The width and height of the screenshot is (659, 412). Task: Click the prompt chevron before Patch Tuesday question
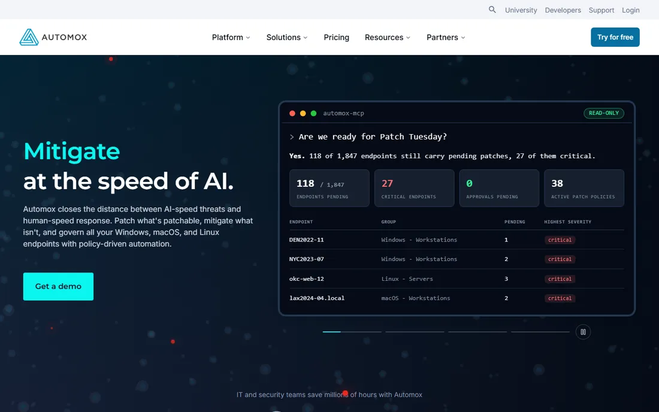pyautogui.click(x=292, y=137)
